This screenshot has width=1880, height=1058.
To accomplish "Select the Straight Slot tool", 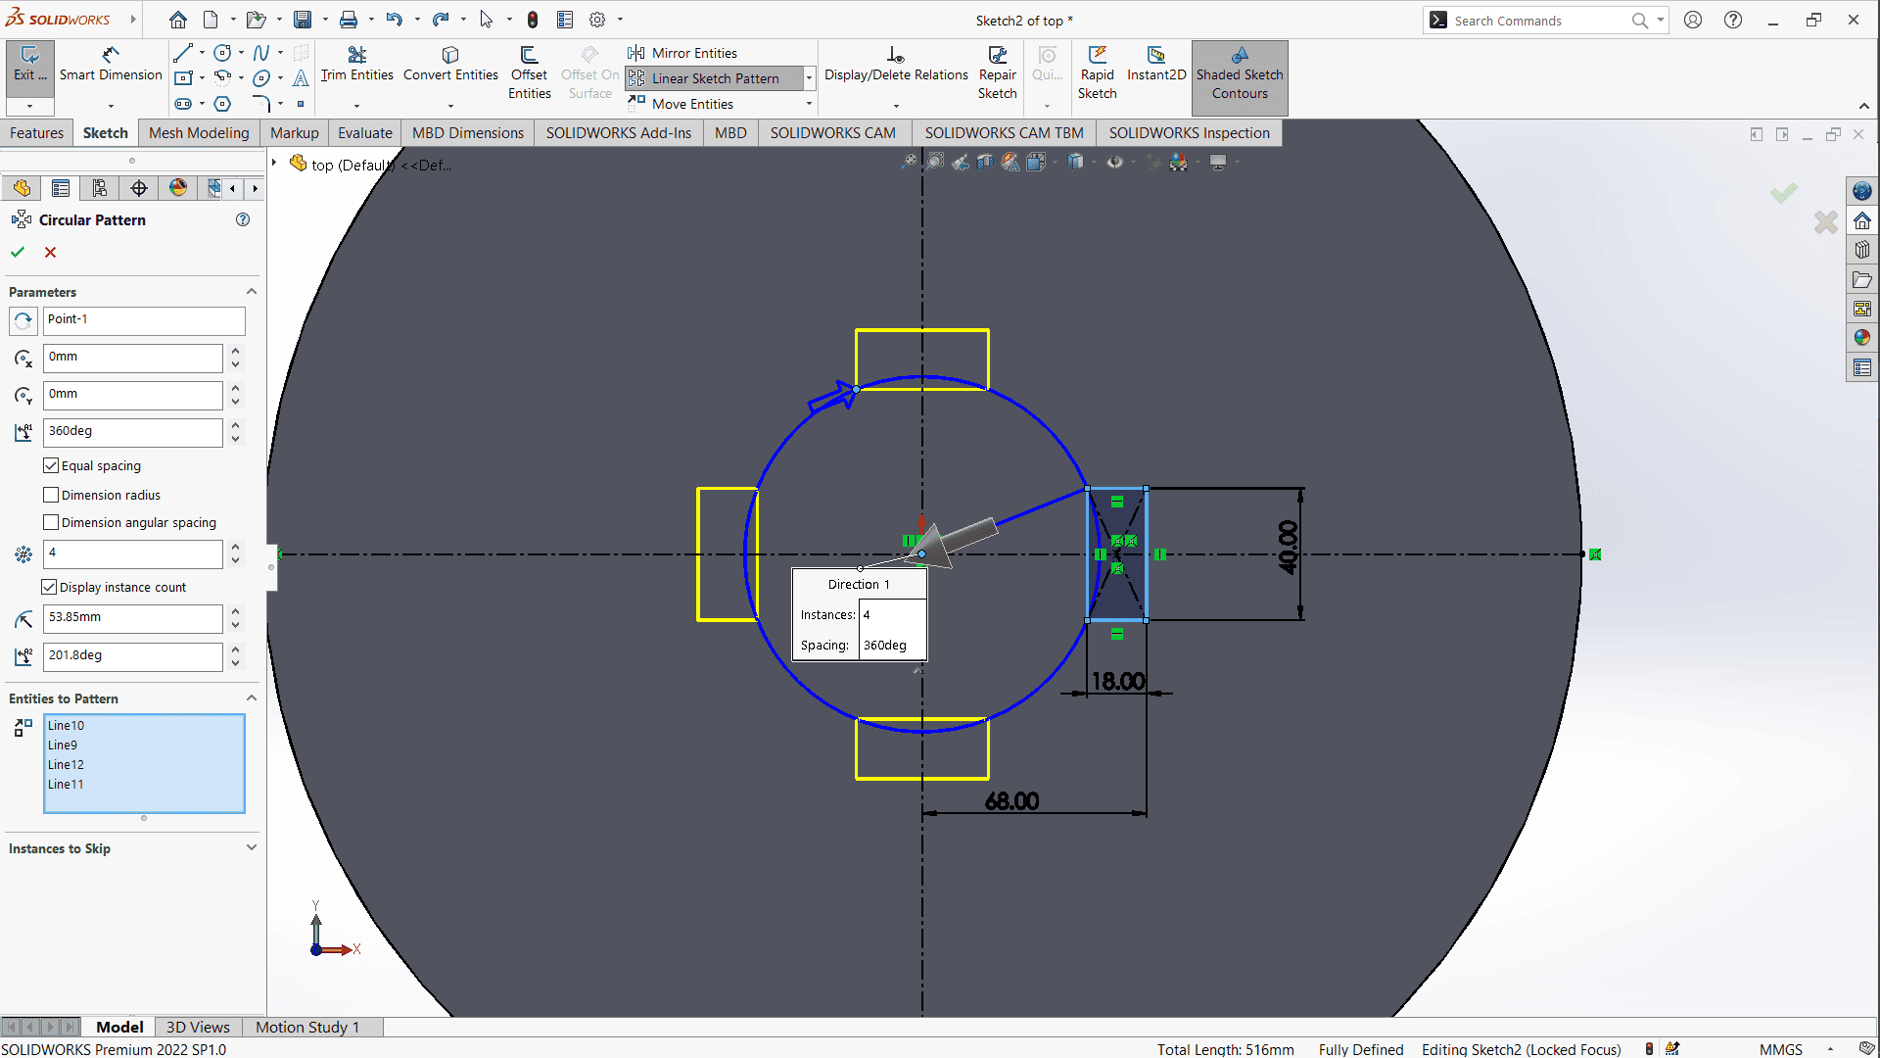I will (183, 104).
